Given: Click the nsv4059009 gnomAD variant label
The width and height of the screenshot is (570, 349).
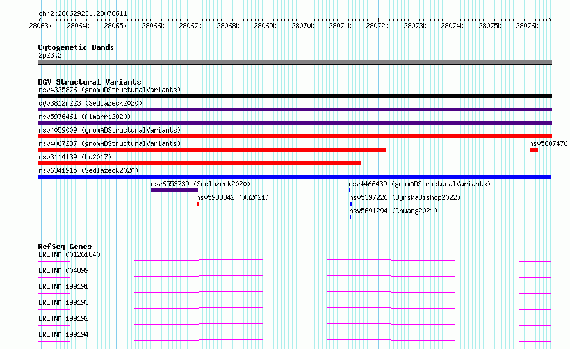Looking at the screenshot, I should (x=110, y=130).
